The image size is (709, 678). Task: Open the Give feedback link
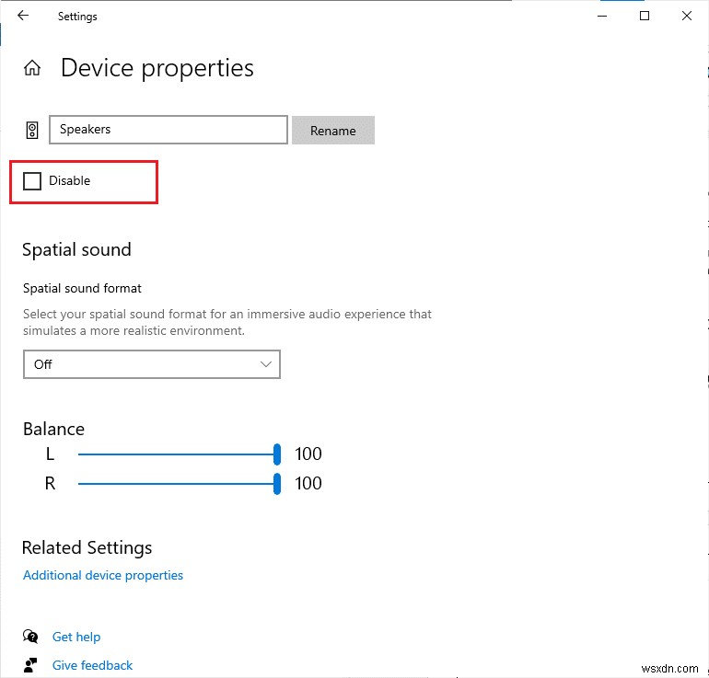click(92, 665)
